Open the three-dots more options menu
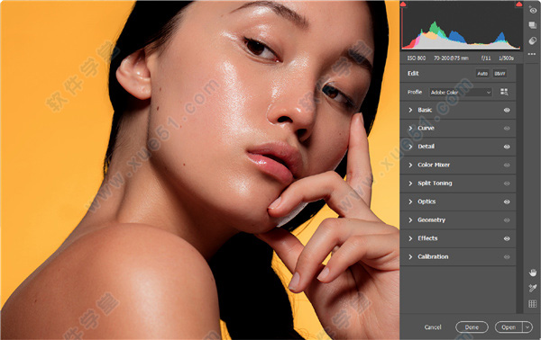This screenshot has width=541, height=340. tap(532, 54)
